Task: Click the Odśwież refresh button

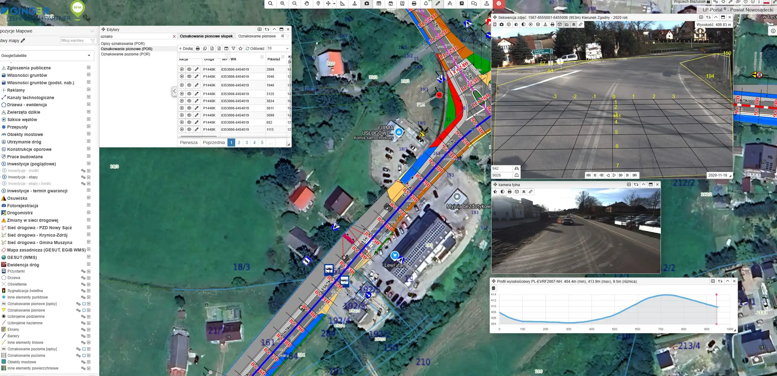Action: pyautogui.click(x=255, y=49)
